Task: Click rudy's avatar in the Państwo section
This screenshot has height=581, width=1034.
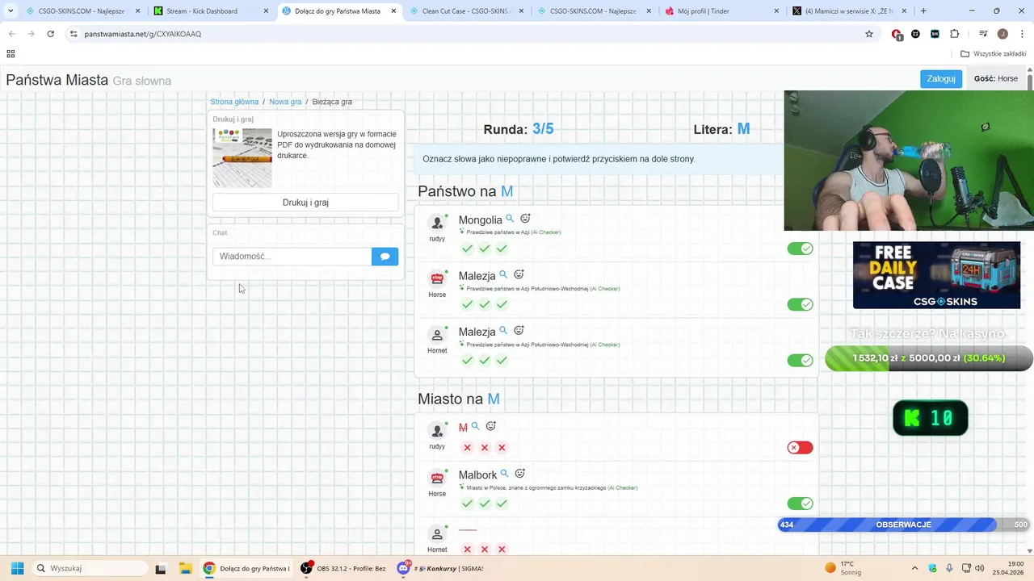Action: tap(437, 223)
